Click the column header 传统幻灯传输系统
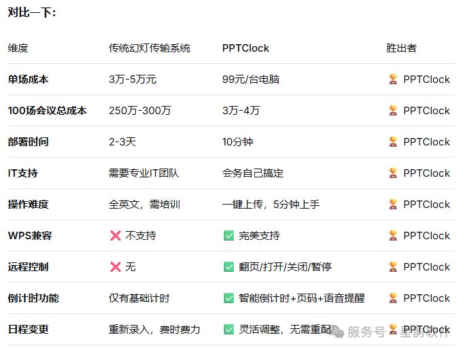 150,48
